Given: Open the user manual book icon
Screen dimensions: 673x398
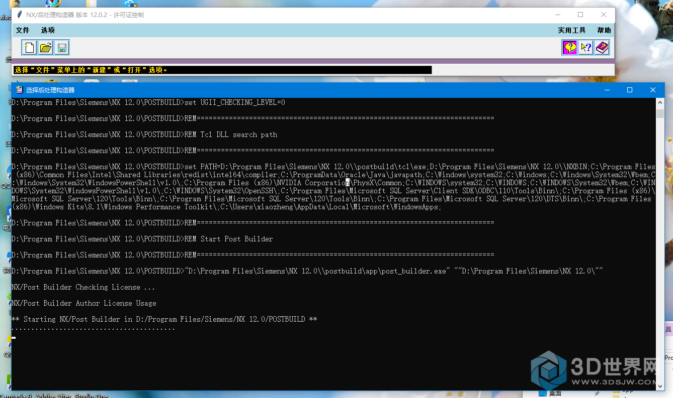Looking at the screenshot, I should coord(602,48).
